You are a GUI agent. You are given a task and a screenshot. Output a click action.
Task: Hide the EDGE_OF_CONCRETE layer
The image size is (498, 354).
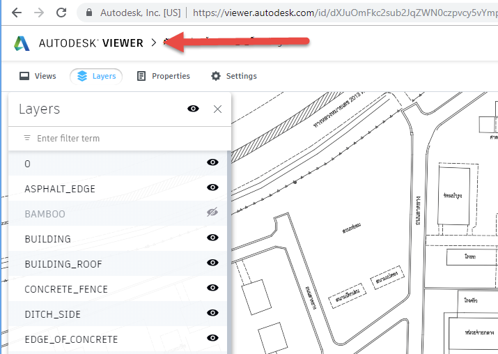(x=212, y=338)
